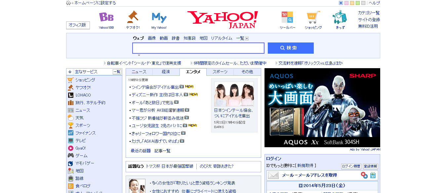This screenshot has width=446, height=193.
Task: Open the header Shopping cart icon
Action: pos(313,17)
